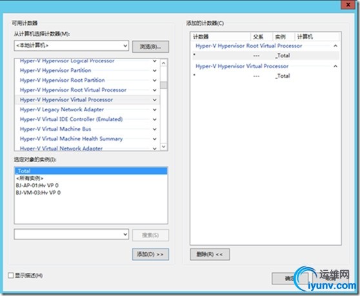Image resolution: width=360 pixels, height=296 pixels.
Task: Click the Add (添加) >> button
Action: point(150,254)
